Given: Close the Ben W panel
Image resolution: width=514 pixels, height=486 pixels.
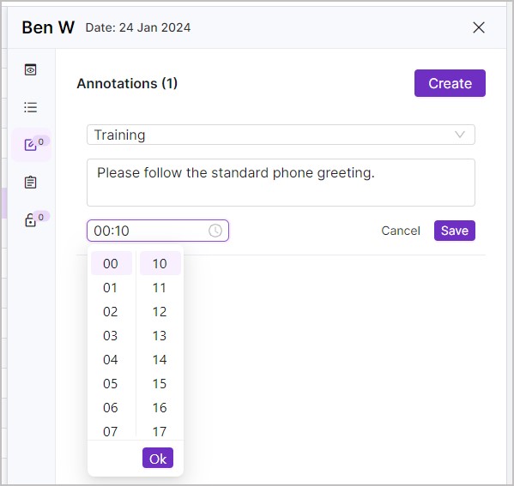Looking at the screenshot, I should point(479,27).
